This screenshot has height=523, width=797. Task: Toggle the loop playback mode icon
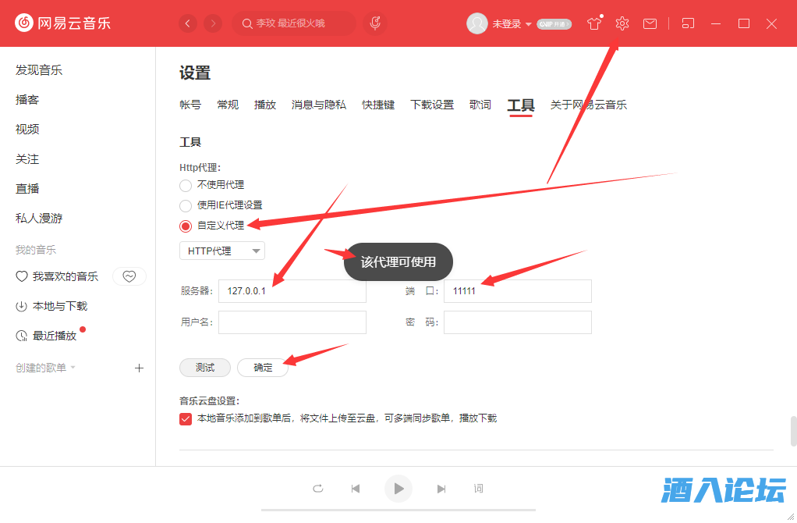click(x=317, y=489)
